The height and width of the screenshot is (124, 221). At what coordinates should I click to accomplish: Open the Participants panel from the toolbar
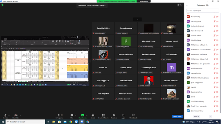click(x=59, y=116)
